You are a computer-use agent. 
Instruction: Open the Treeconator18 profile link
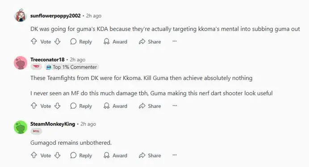47,60
